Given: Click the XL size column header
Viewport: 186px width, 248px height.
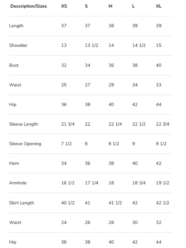Looking at the screenshot, I should pos(159,6).
